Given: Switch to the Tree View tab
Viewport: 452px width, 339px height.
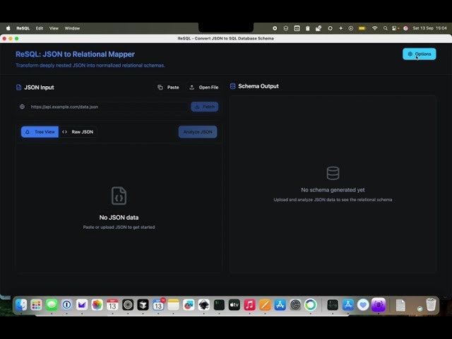Looking at the screenshot, I should pos(40,132).
